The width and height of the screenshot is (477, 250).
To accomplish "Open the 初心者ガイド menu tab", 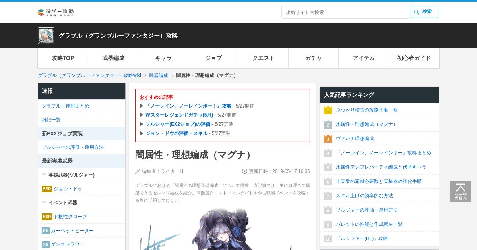I will pos(414,58).
